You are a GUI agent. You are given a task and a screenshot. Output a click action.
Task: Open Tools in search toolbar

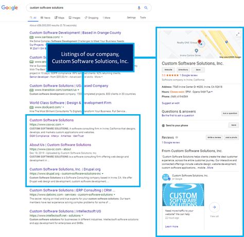point(143,17)
